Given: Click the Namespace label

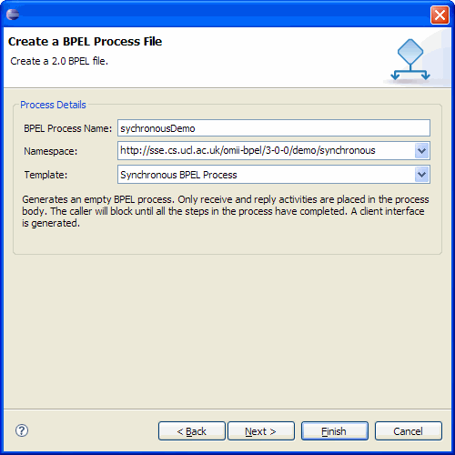Looking at the screenshot, I should click(51, 151).
